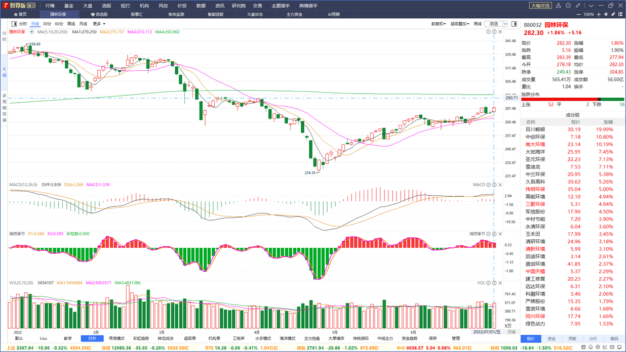
Task: Select 中国天楹 in the constituent list
Action: point(573,272)
